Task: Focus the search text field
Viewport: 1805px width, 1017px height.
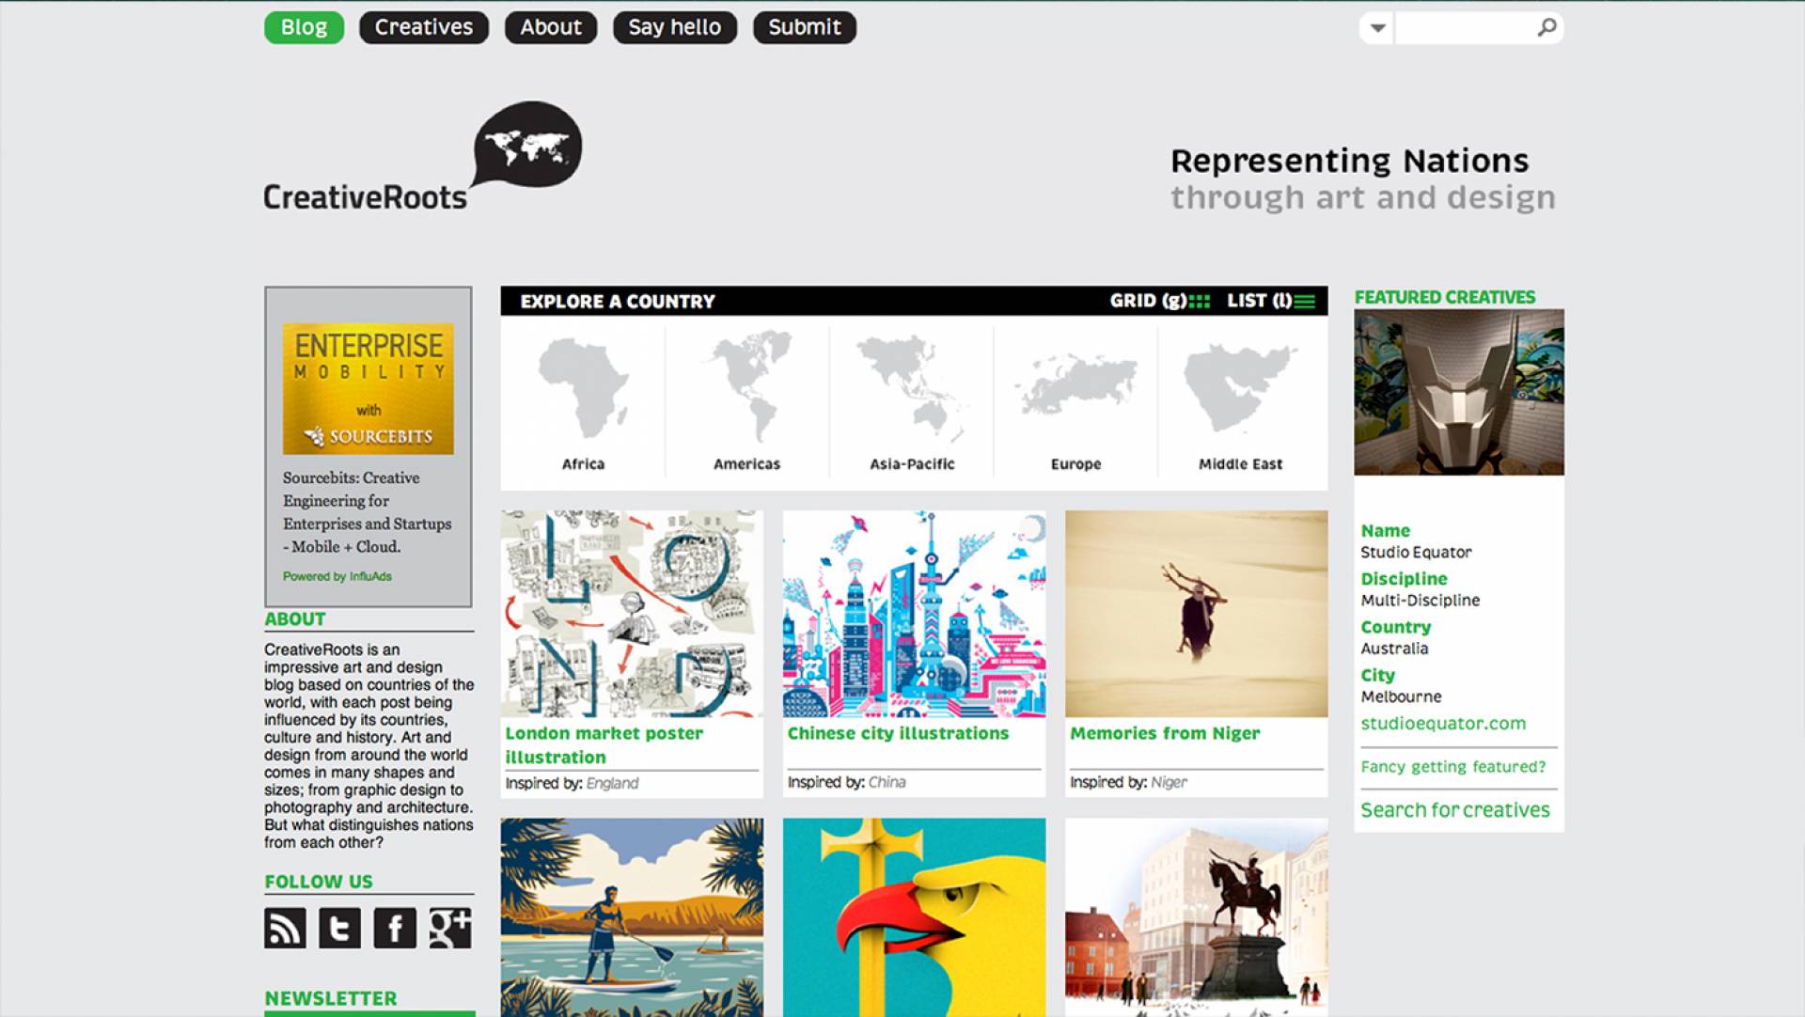Action: click(x=1466, y=27)
